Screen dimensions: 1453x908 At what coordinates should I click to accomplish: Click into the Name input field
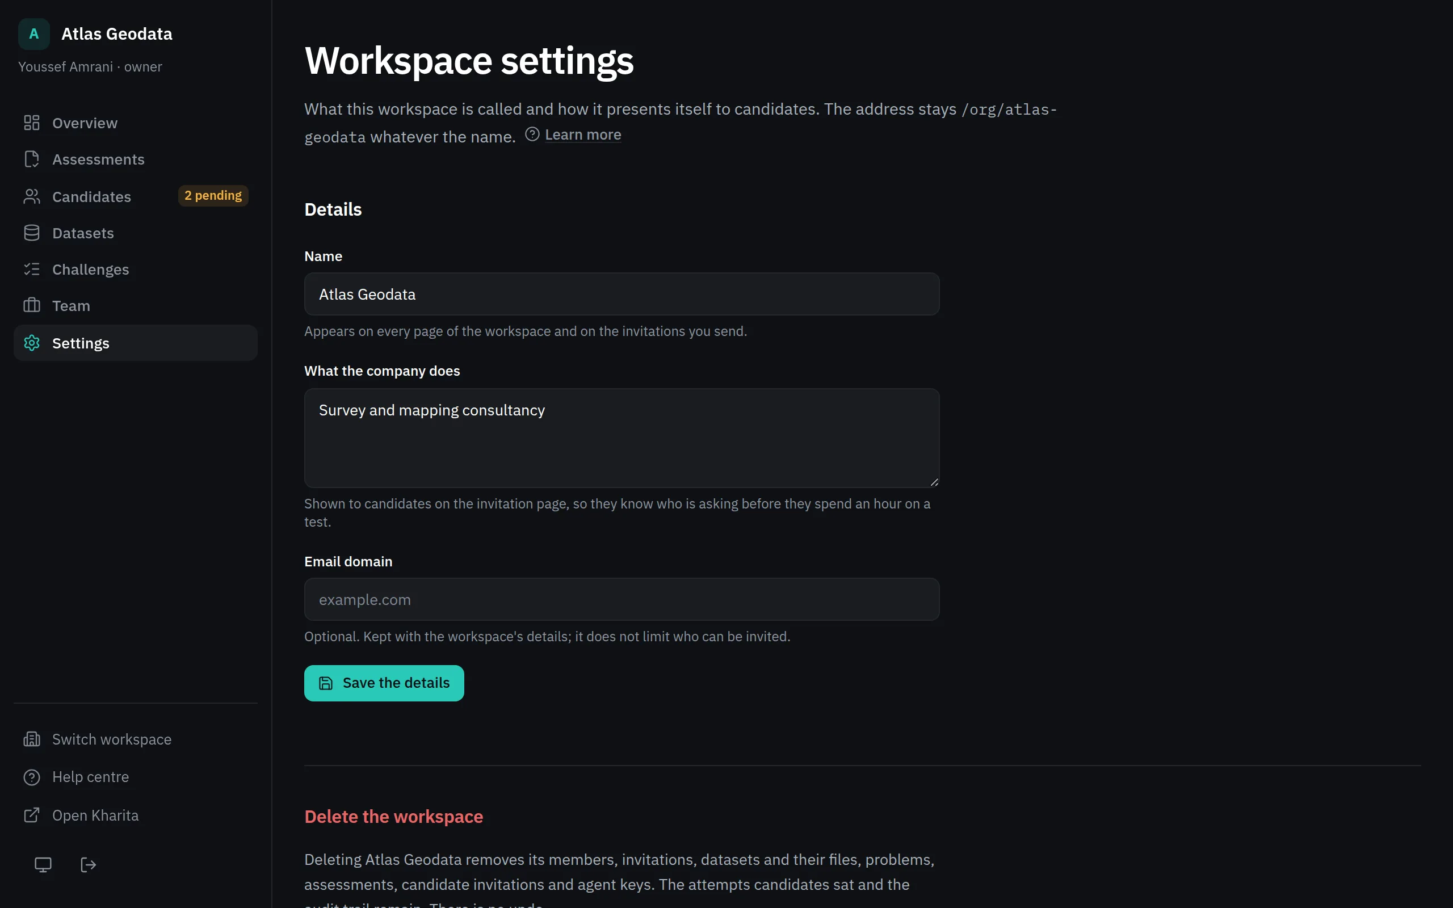[x=621, y=295]
